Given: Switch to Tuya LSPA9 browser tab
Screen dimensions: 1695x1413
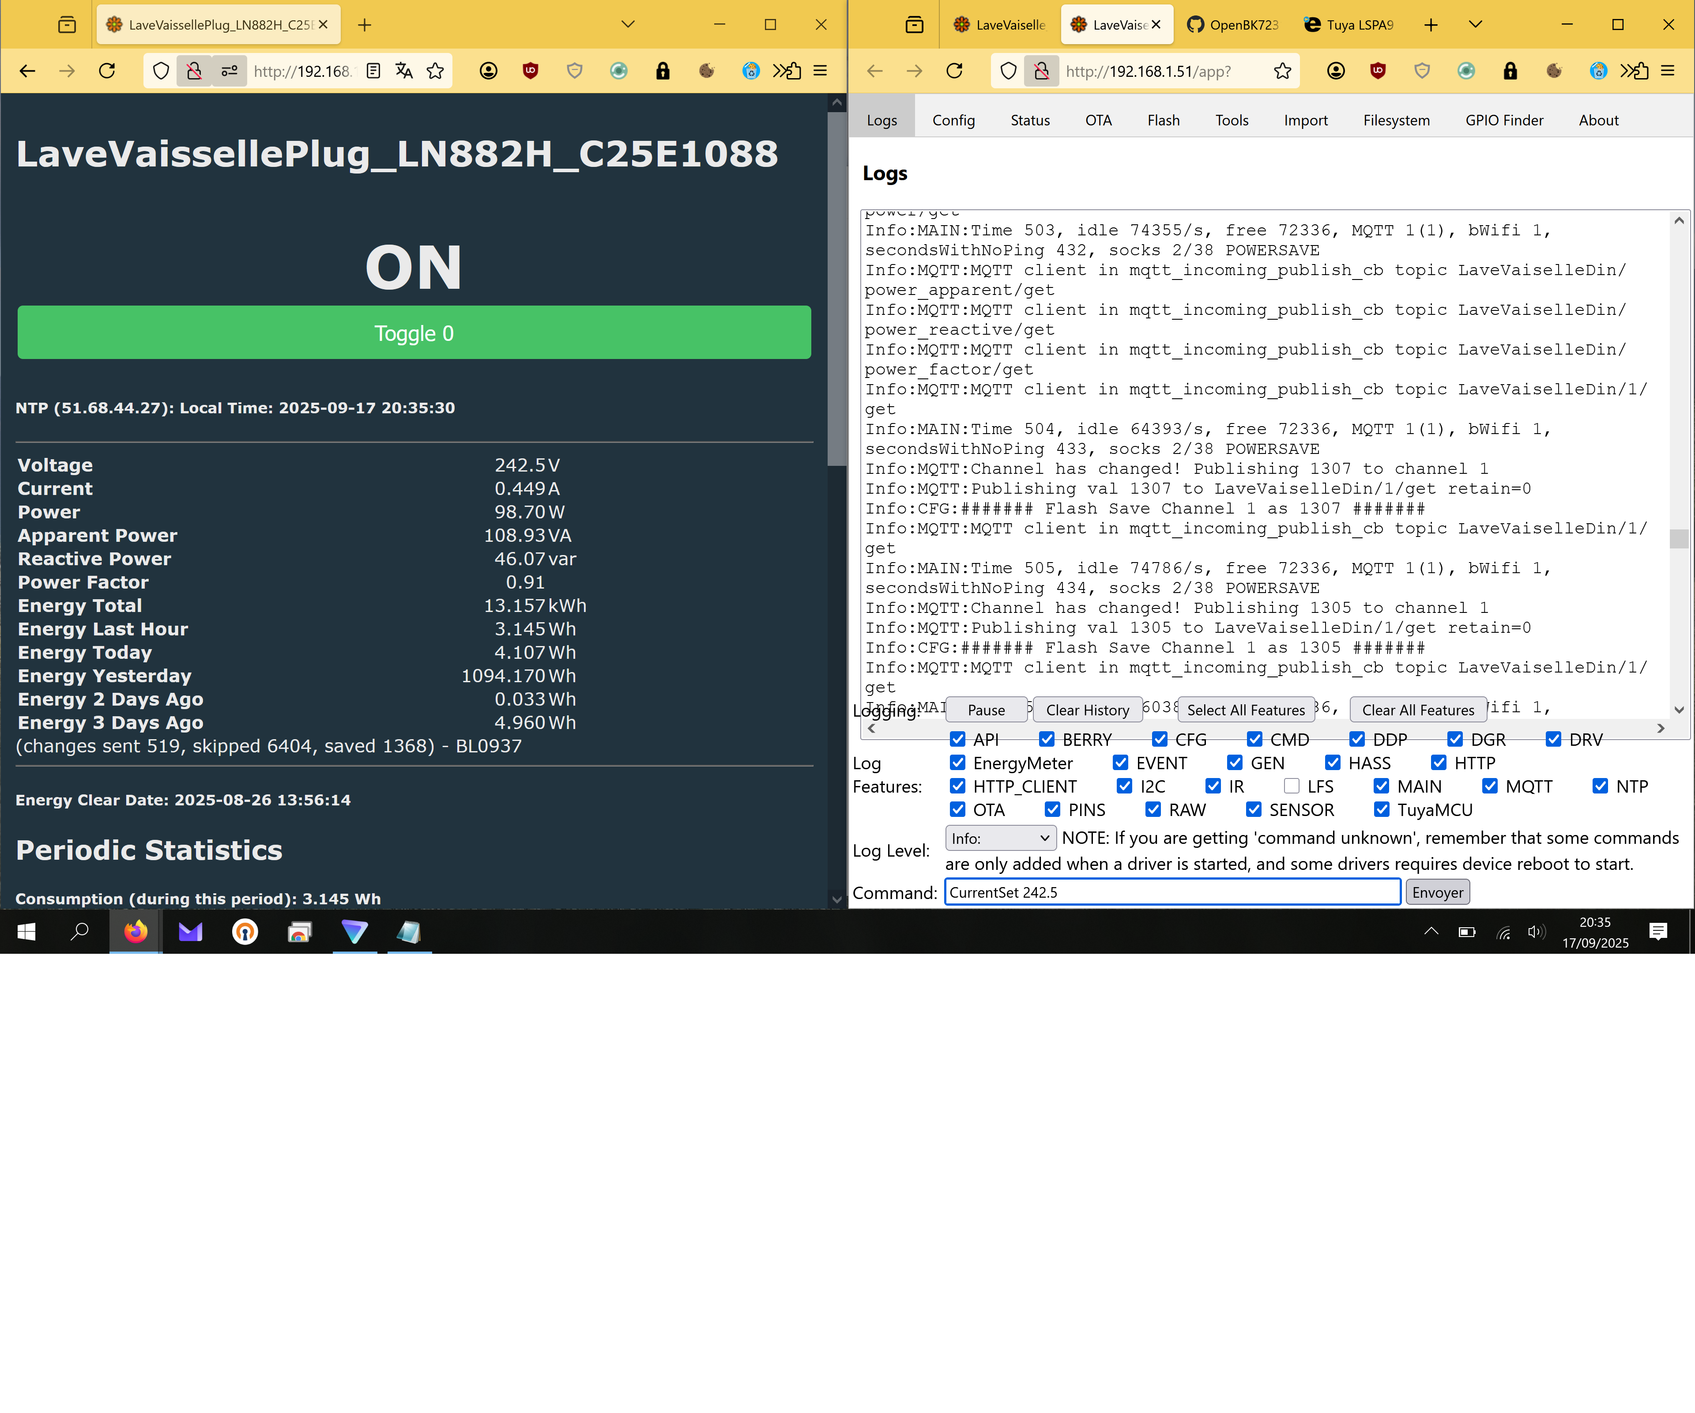Looking at the screenshot, I should (1349, 25).
